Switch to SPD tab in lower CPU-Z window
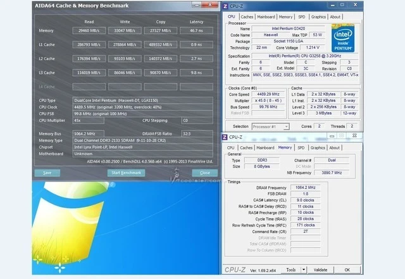 click(x=301, y=148)
